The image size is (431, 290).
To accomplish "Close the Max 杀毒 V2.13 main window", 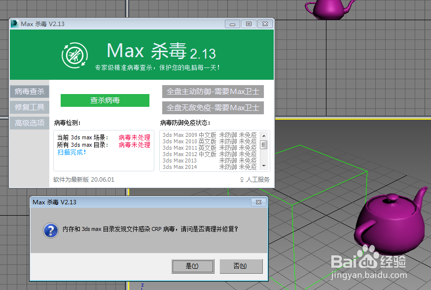I will (265, 24).
